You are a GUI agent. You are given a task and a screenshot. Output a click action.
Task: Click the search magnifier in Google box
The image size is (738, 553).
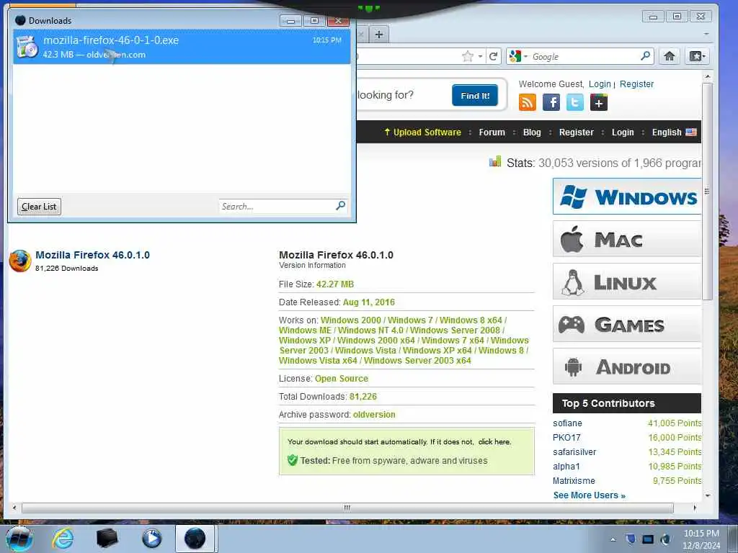click(x=646, y=56)
